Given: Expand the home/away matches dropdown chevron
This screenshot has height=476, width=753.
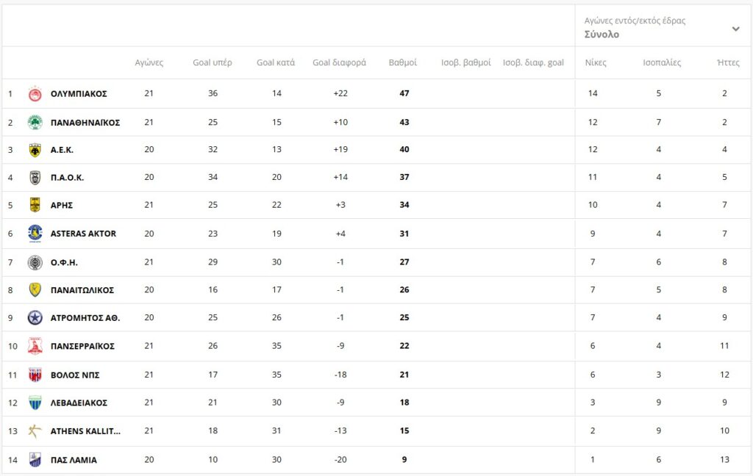Looking at the screenshot, I should (735, 29).
